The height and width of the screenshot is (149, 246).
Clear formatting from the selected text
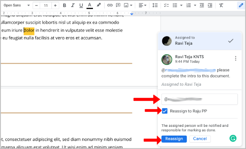221,5
